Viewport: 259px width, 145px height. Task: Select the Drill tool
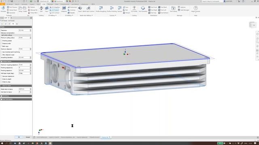click(x=41, y=9)
